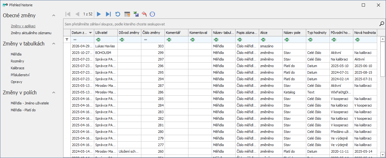Advance to the next page arrow

(99, 14)
